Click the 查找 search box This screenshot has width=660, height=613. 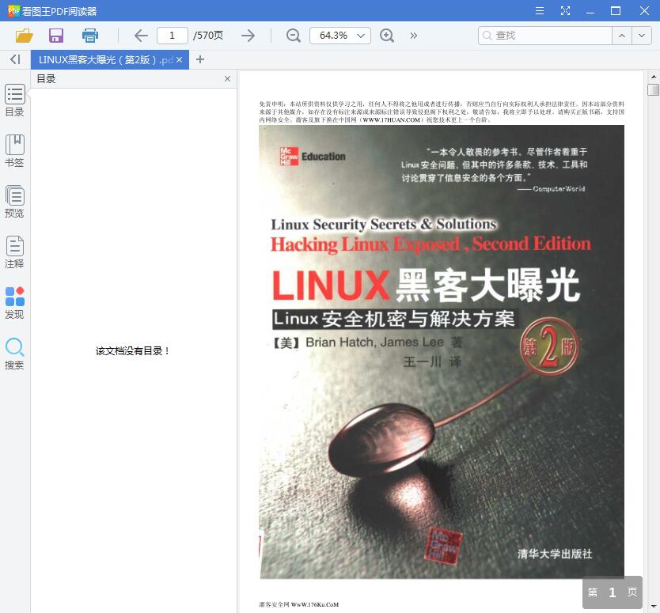click(x=545, y=36)
